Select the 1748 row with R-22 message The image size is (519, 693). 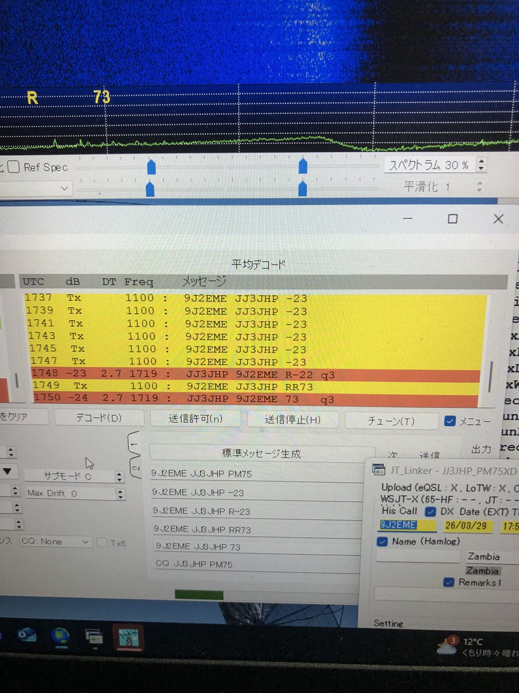point(254,375)
